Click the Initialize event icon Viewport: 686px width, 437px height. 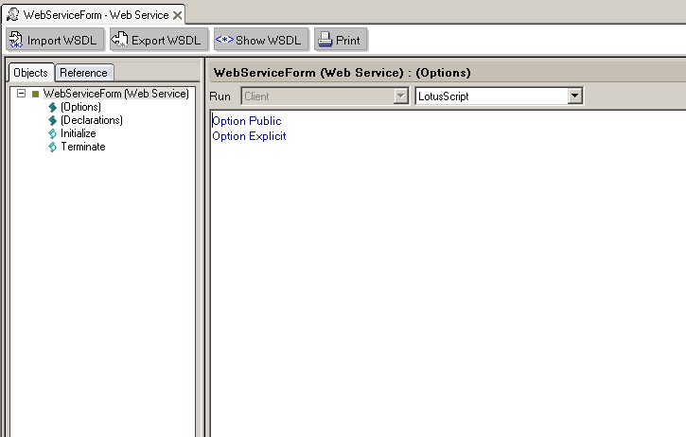click(52, 133)
